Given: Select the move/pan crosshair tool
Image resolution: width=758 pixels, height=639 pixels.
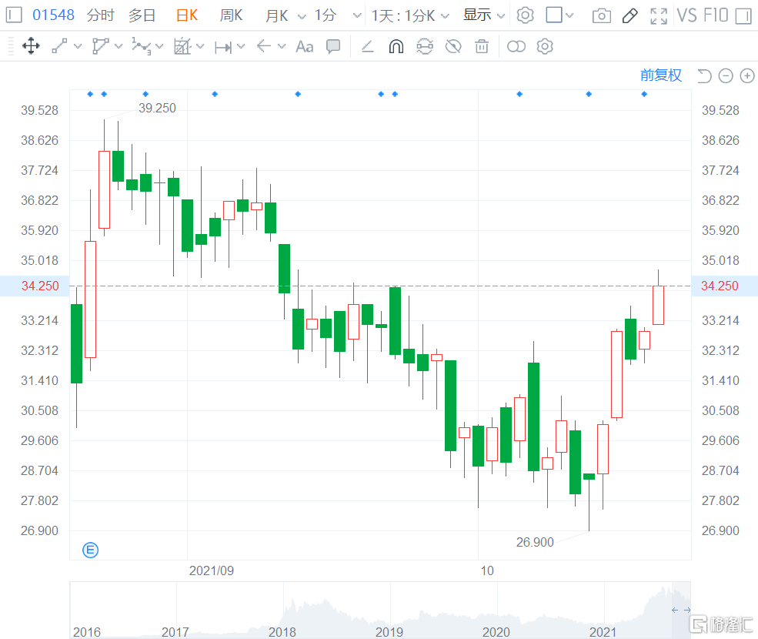Looking at the screenshot, I should 31,46.
